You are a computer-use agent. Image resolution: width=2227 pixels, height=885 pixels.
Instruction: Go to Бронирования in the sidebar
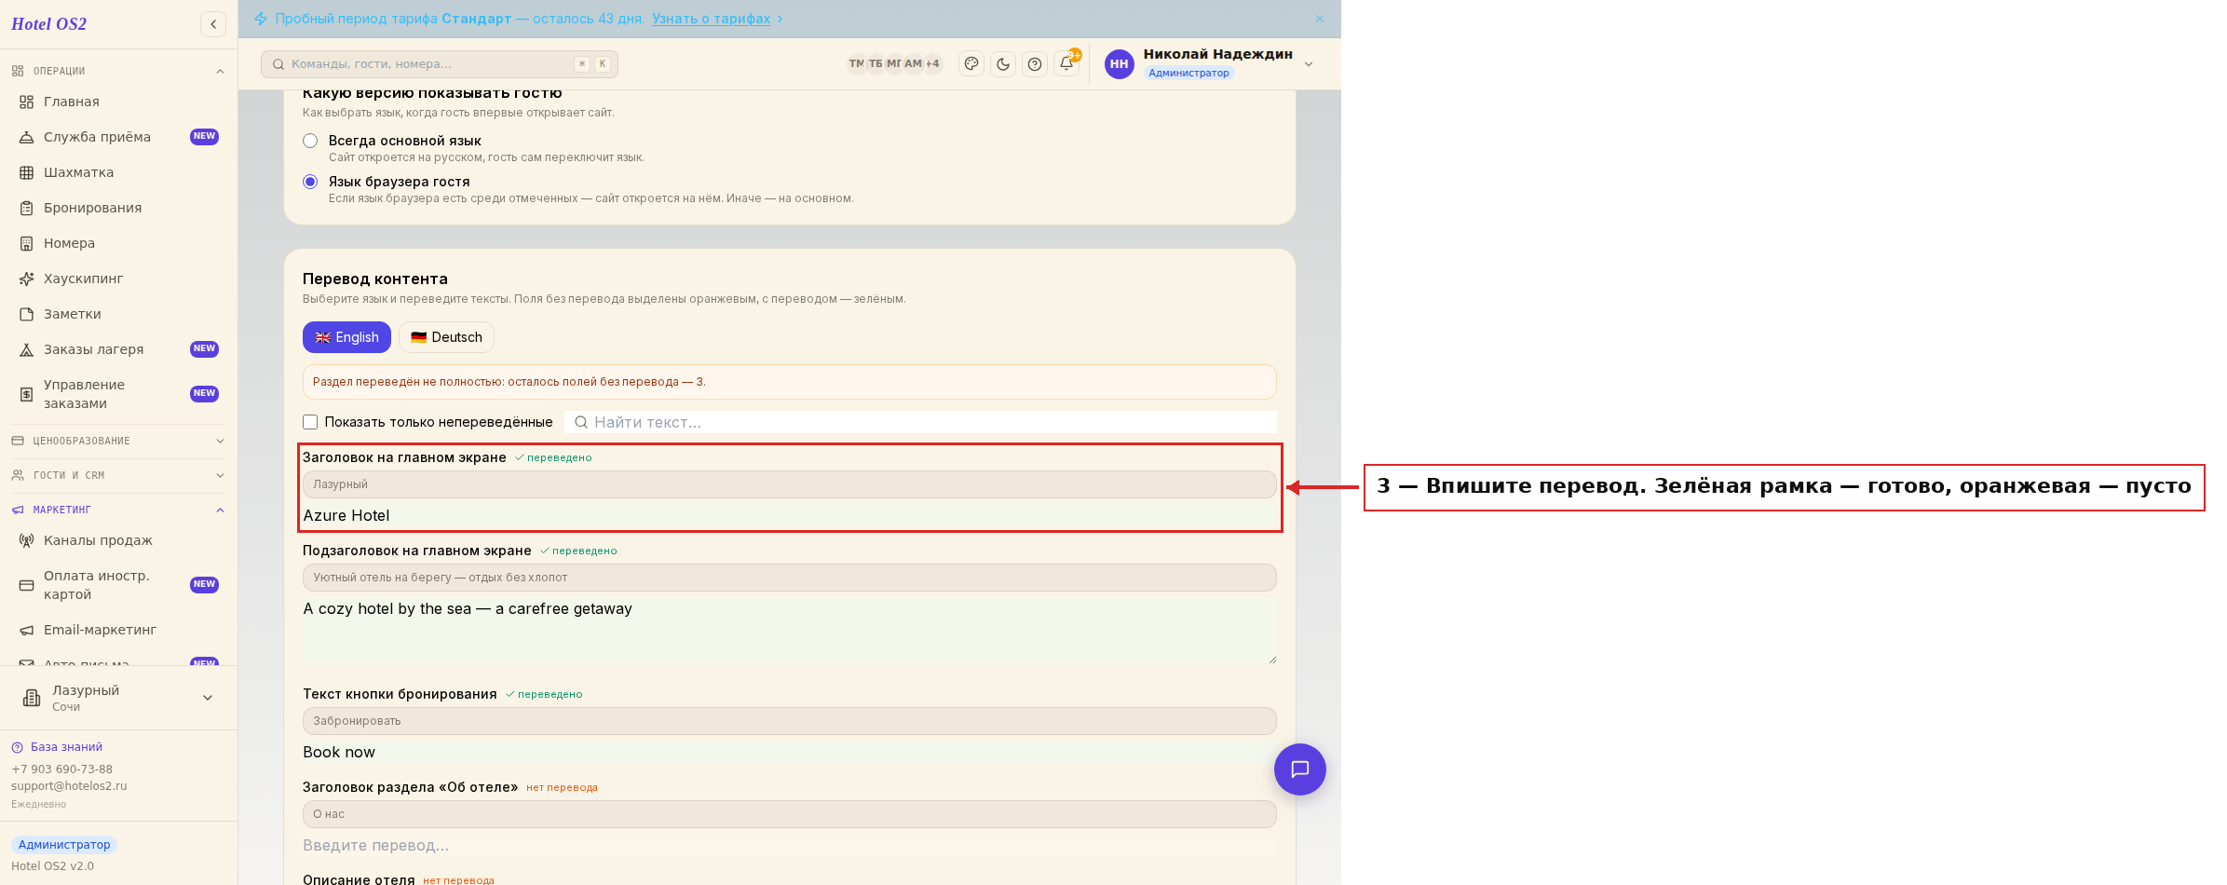click(x=118, y=208)
